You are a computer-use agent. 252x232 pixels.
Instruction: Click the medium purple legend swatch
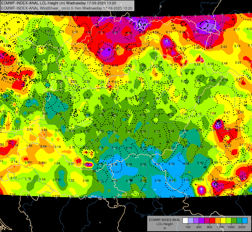coord(196,221)
